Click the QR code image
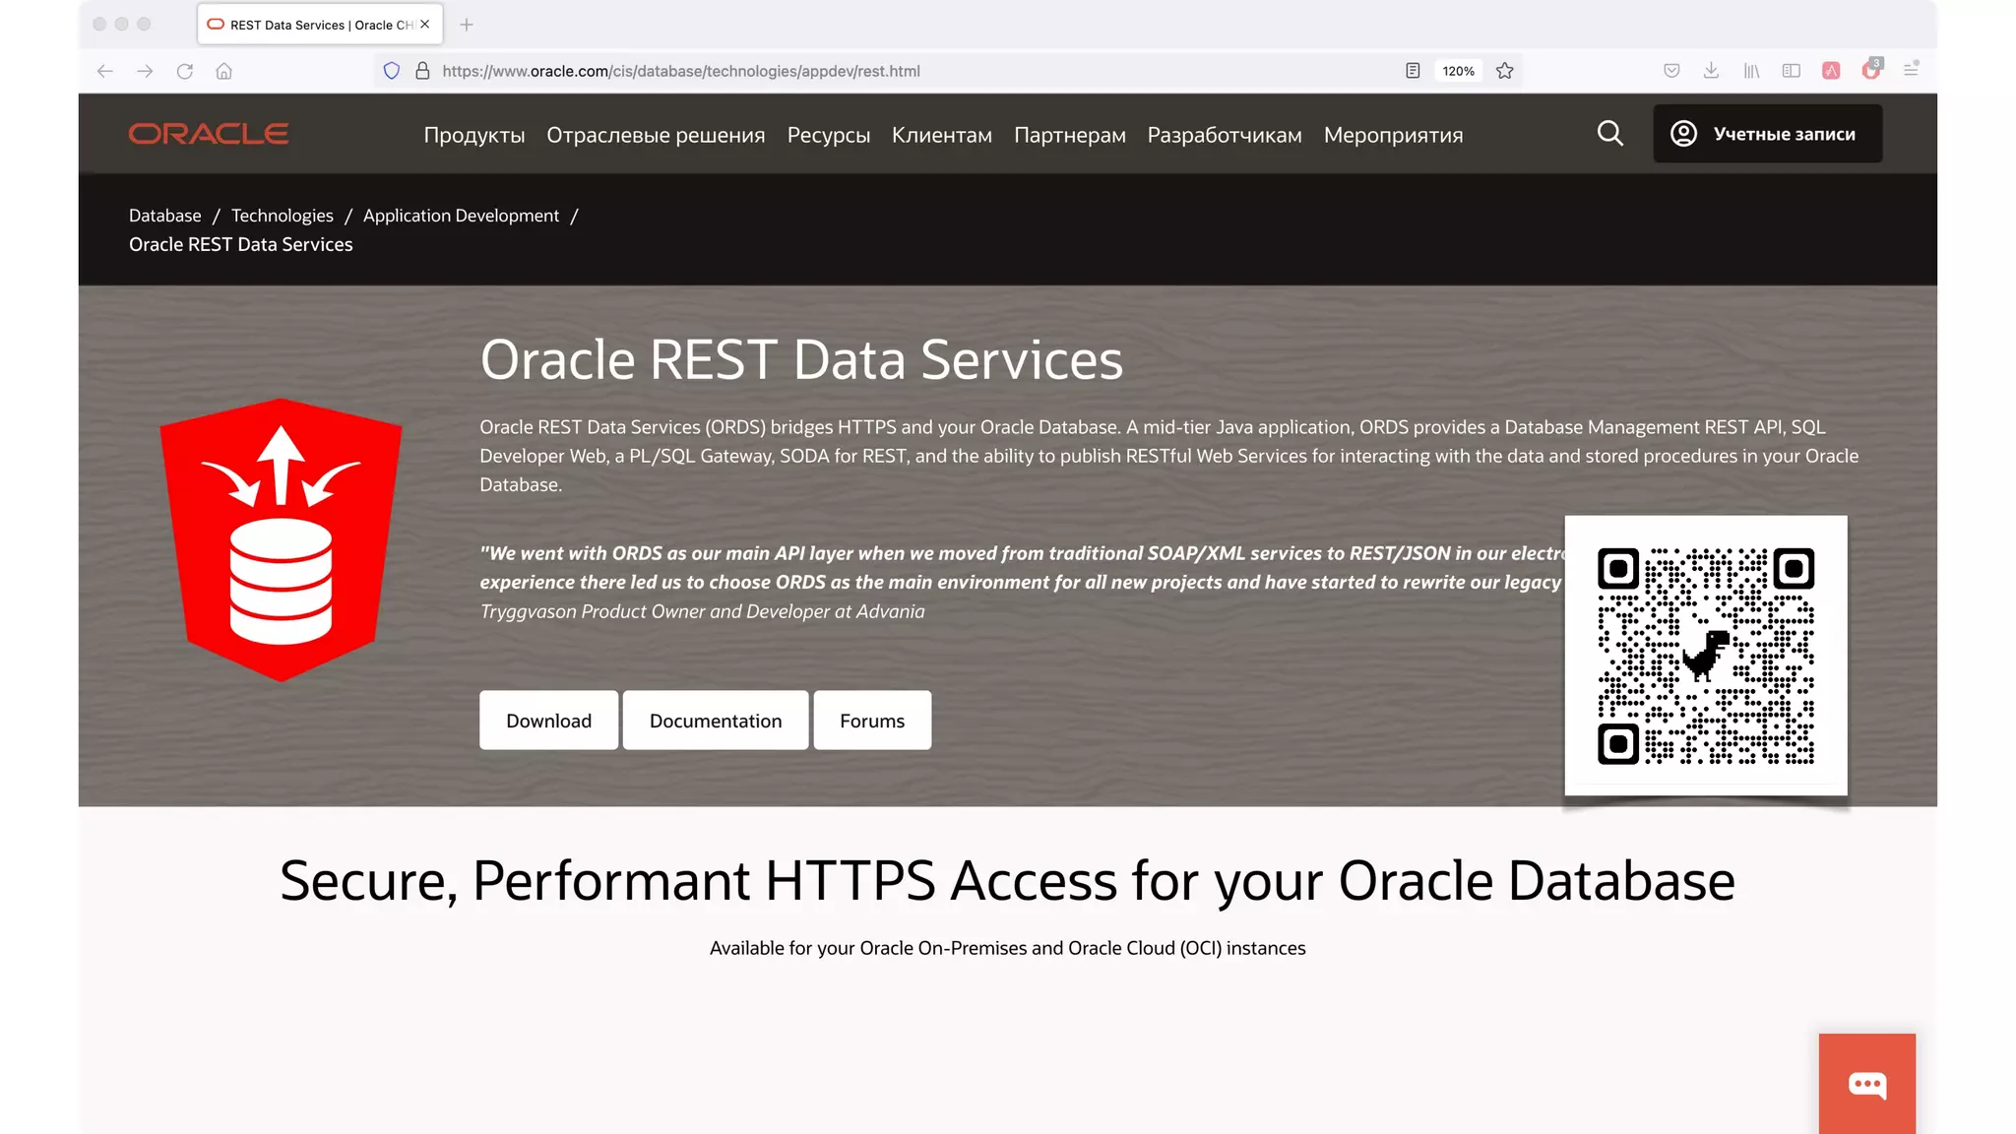 1706,656
